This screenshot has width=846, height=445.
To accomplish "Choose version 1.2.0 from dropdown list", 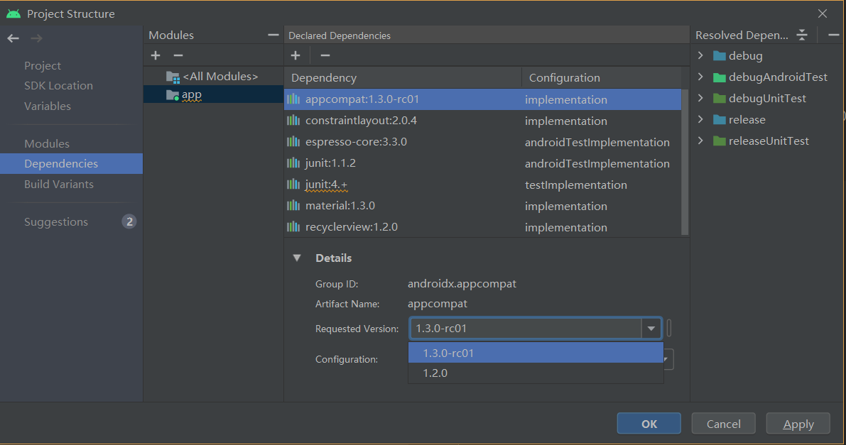I will (536, 373).
